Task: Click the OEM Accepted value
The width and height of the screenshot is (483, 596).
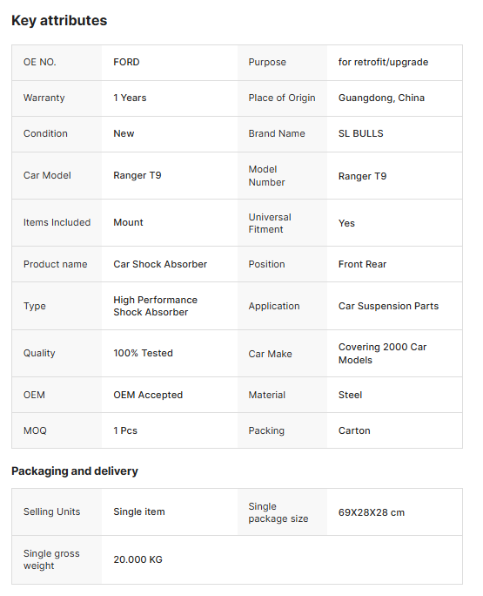Action: [148, 395]
